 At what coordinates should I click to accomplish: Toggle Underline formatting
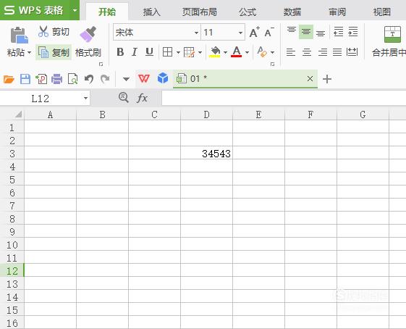149,52
